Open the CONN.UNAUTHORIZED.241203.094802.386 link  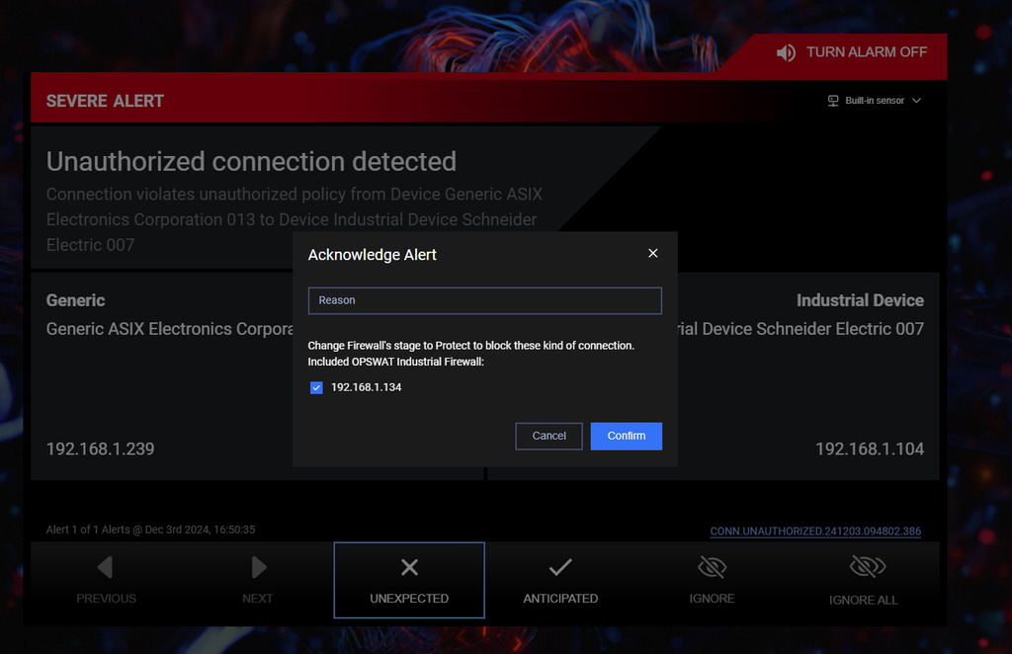coord(815,531)
